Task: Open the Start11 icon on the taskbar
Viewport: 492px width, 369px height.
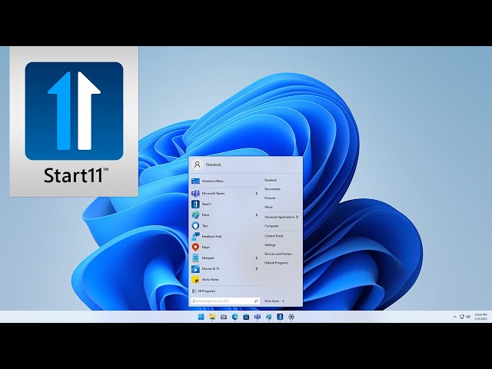Action: click(x=280, y=317)
